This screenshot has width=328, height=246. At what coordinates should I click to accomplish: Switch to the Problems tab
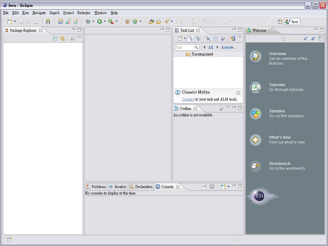tap(96, 187)
